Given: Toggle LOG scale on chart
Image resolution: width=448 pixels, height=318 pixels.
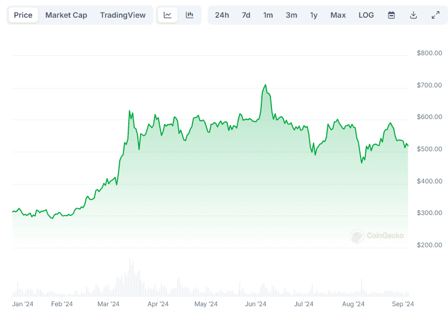Looking at the screenshot, I should pyautogui.click(x=366, y=15).
